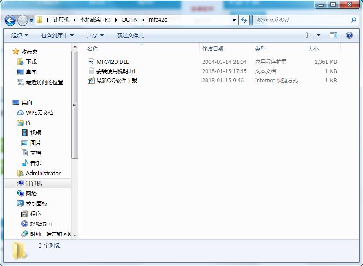The width and height of the screenshot is (363, 266).
Task: Click the navigation pane scroll down arrow
Action: (75, 235)
